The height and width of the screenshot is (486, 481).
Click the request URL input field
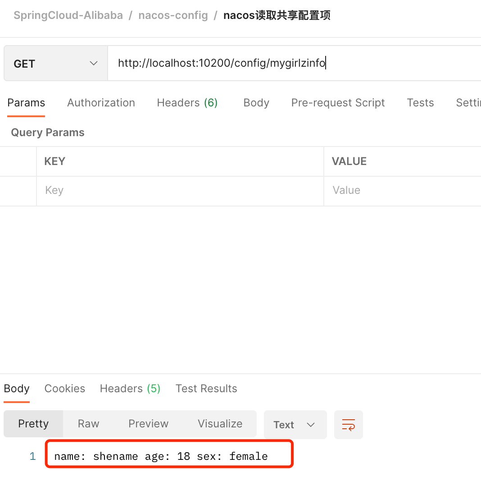coord(293,64)
